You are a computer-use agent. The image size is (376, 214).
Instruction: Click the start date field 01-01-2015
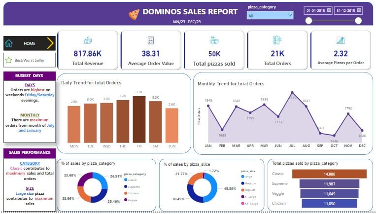click(x=315, y=10)
